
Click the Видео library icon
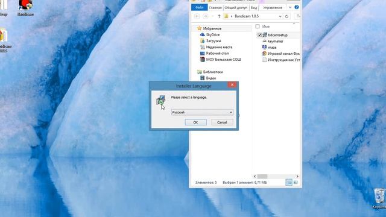[203, 78]
